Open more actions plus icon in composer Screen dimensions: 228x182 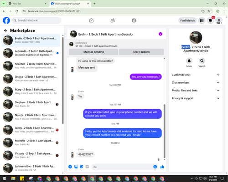click(x=70, y=167)
